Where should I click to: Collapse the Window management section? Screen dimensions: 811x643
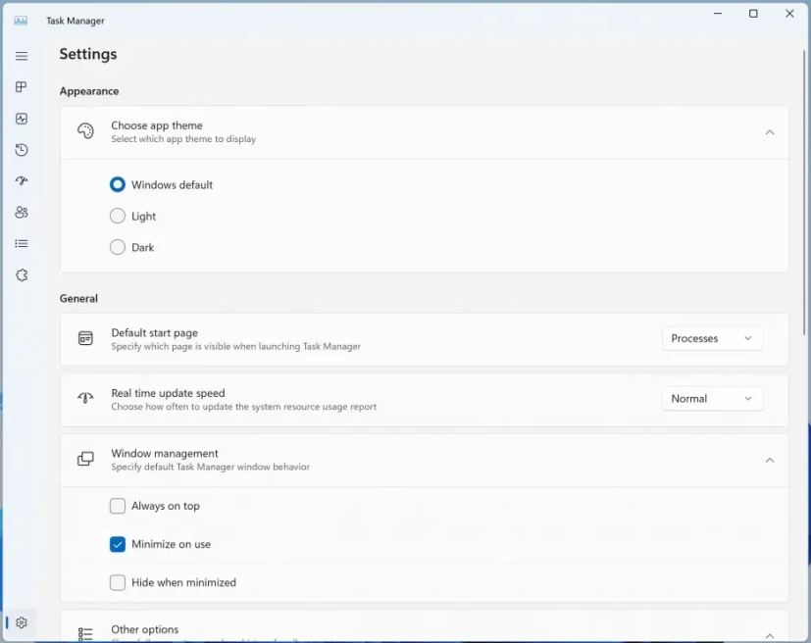(770, 460)
